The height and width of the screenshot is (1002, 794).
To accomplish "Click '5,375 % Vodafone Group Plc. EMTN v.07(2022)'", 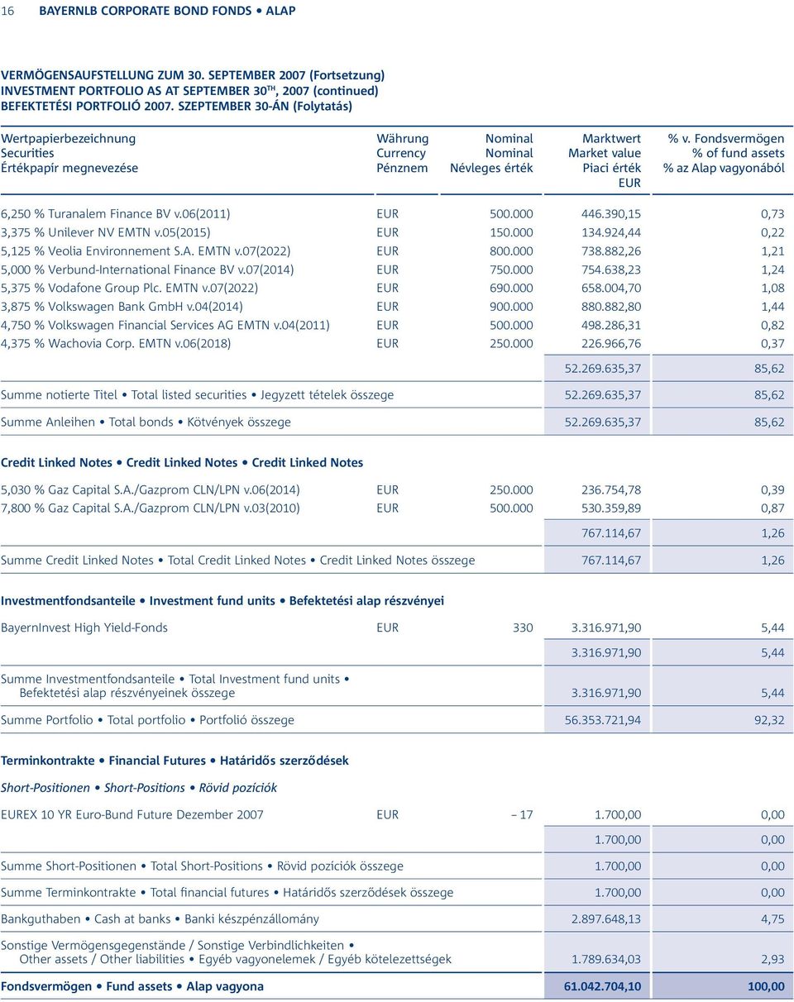I will click(129, 288).
